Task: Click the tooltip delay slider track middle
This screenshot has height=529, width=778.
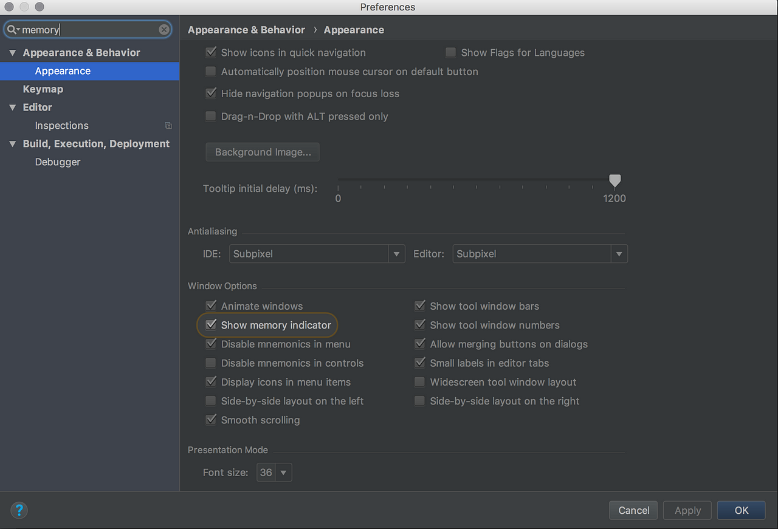Action: coord(477,179)
